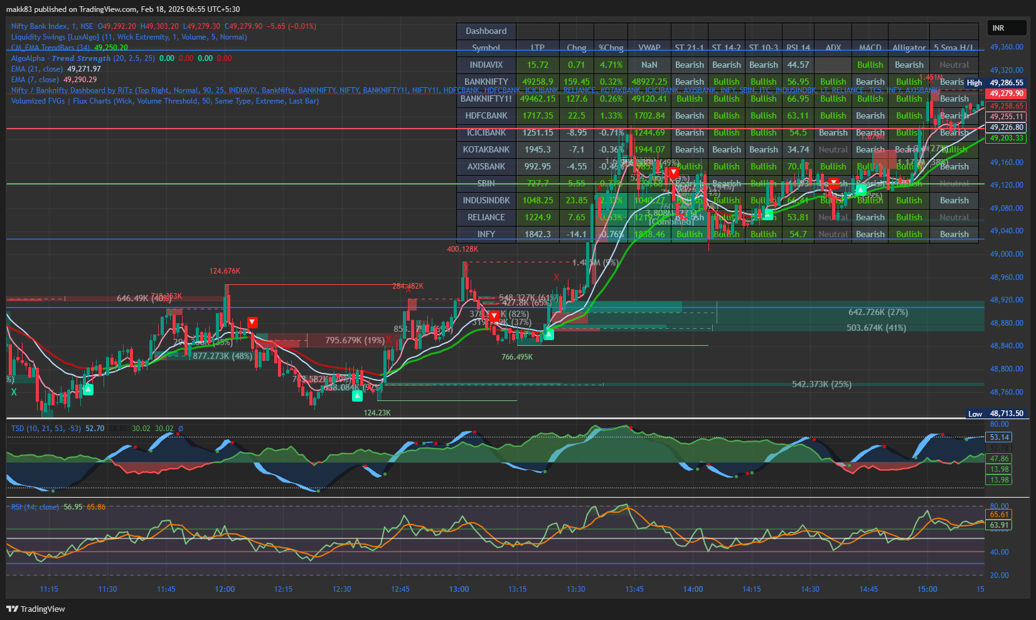Click the TSD (10, 21, 53, -53) pane label
The height and width of the screenshot is (620, 1036).
46,429
